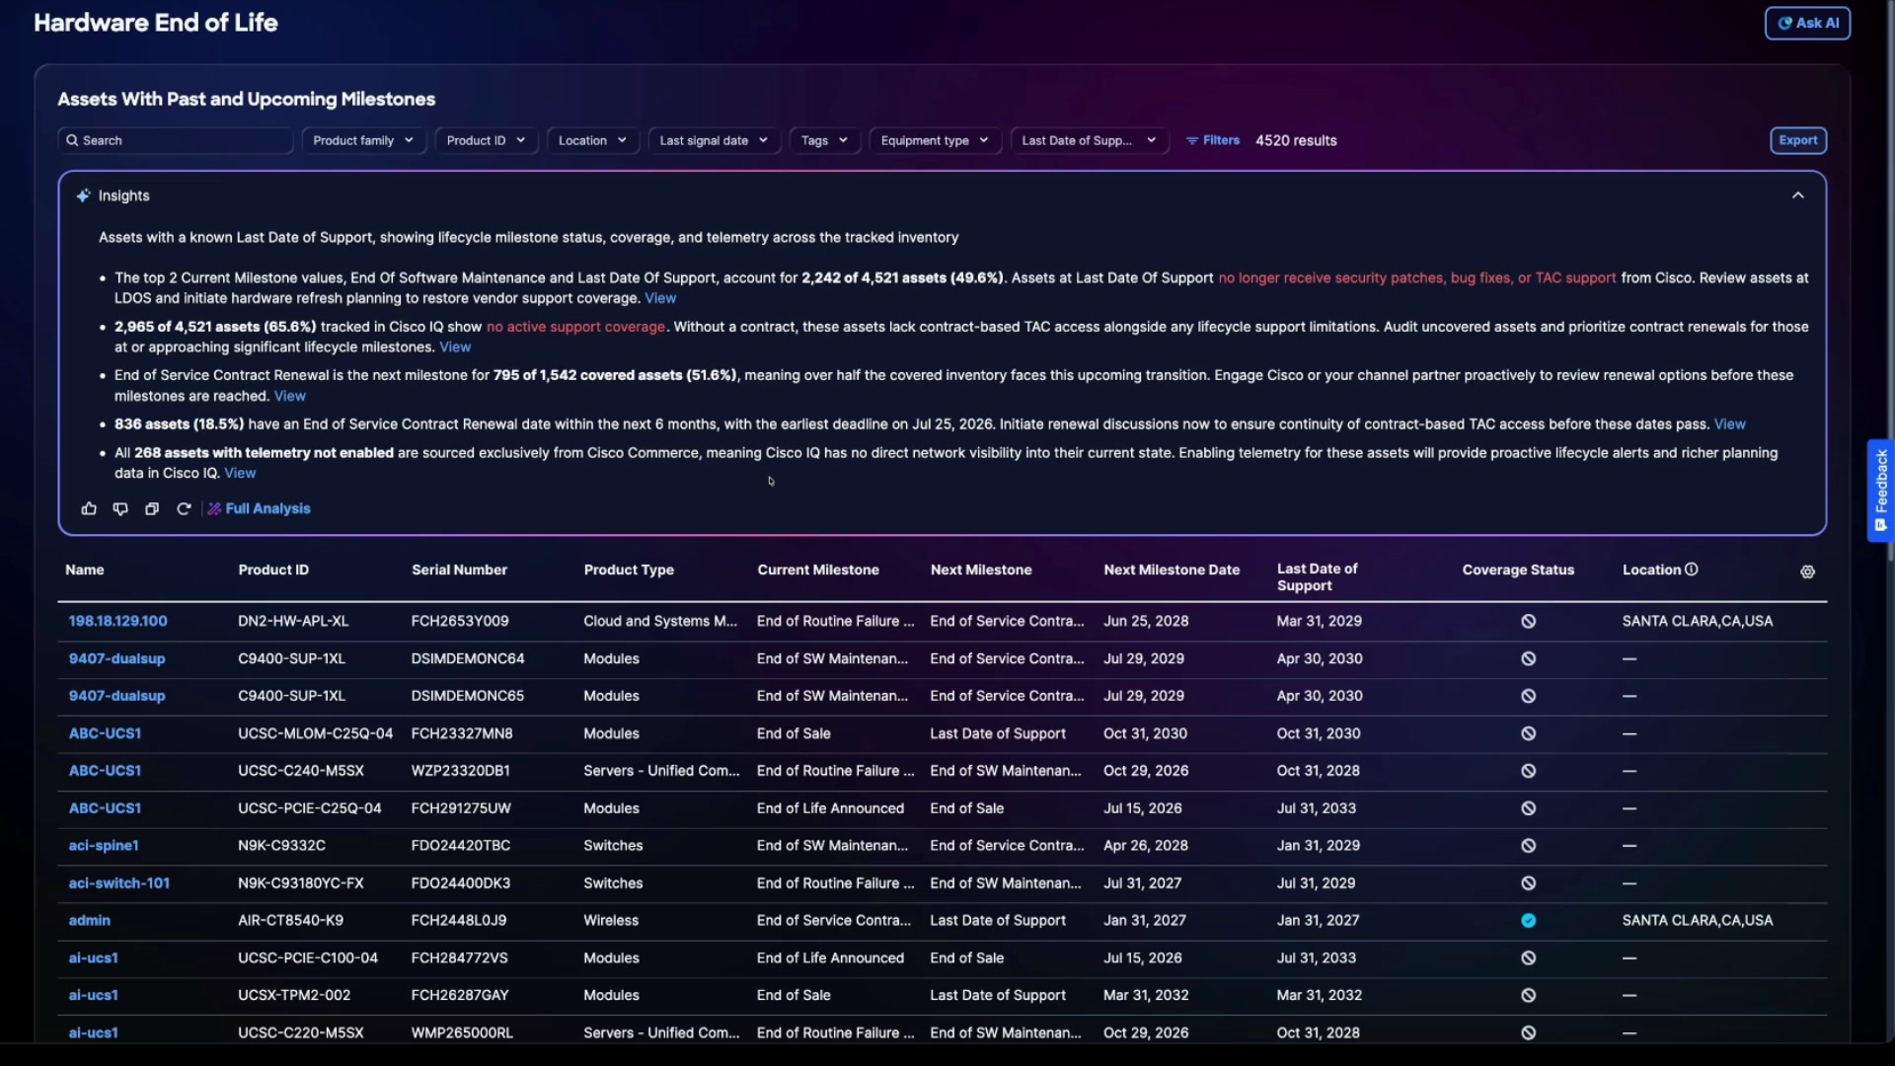The height and width of the screenshot is (1066, 1895).
Task: Select serial number FCH2653Y009 cell
Action: [x=459, y=621]
